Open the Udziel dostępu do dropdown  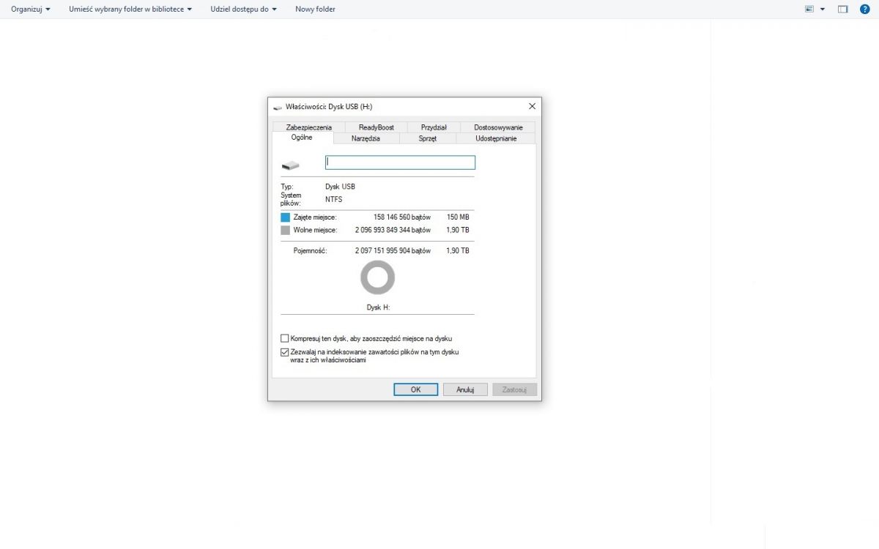tap(243, 10)
